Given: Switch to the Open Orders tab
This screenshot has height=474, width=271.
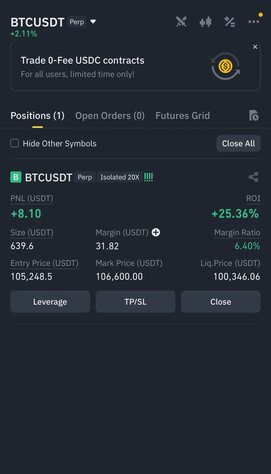Looking at the screenshot, I should [x=110, y=116].
